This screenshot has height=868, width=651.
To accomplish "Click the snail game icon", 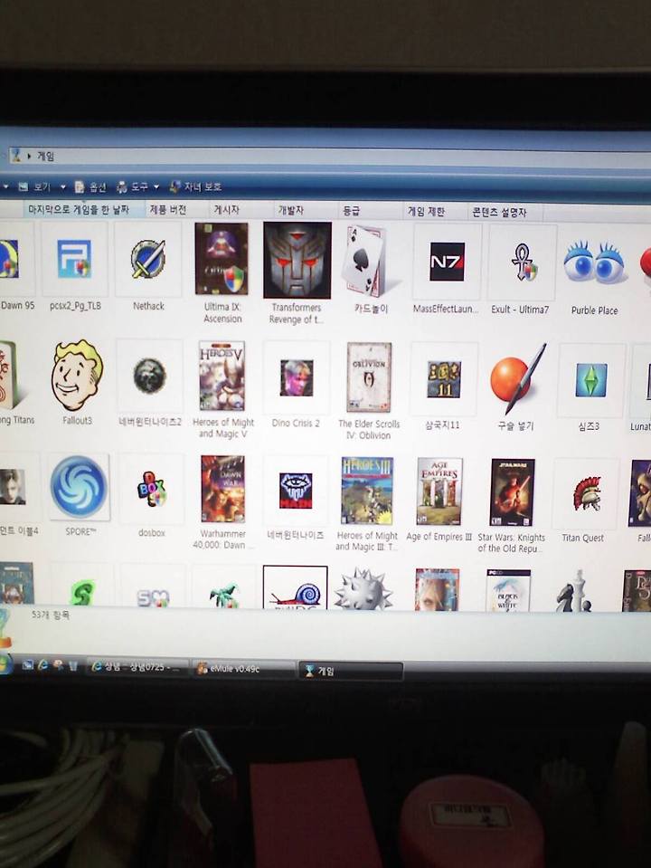I will (x=296, y=588).
